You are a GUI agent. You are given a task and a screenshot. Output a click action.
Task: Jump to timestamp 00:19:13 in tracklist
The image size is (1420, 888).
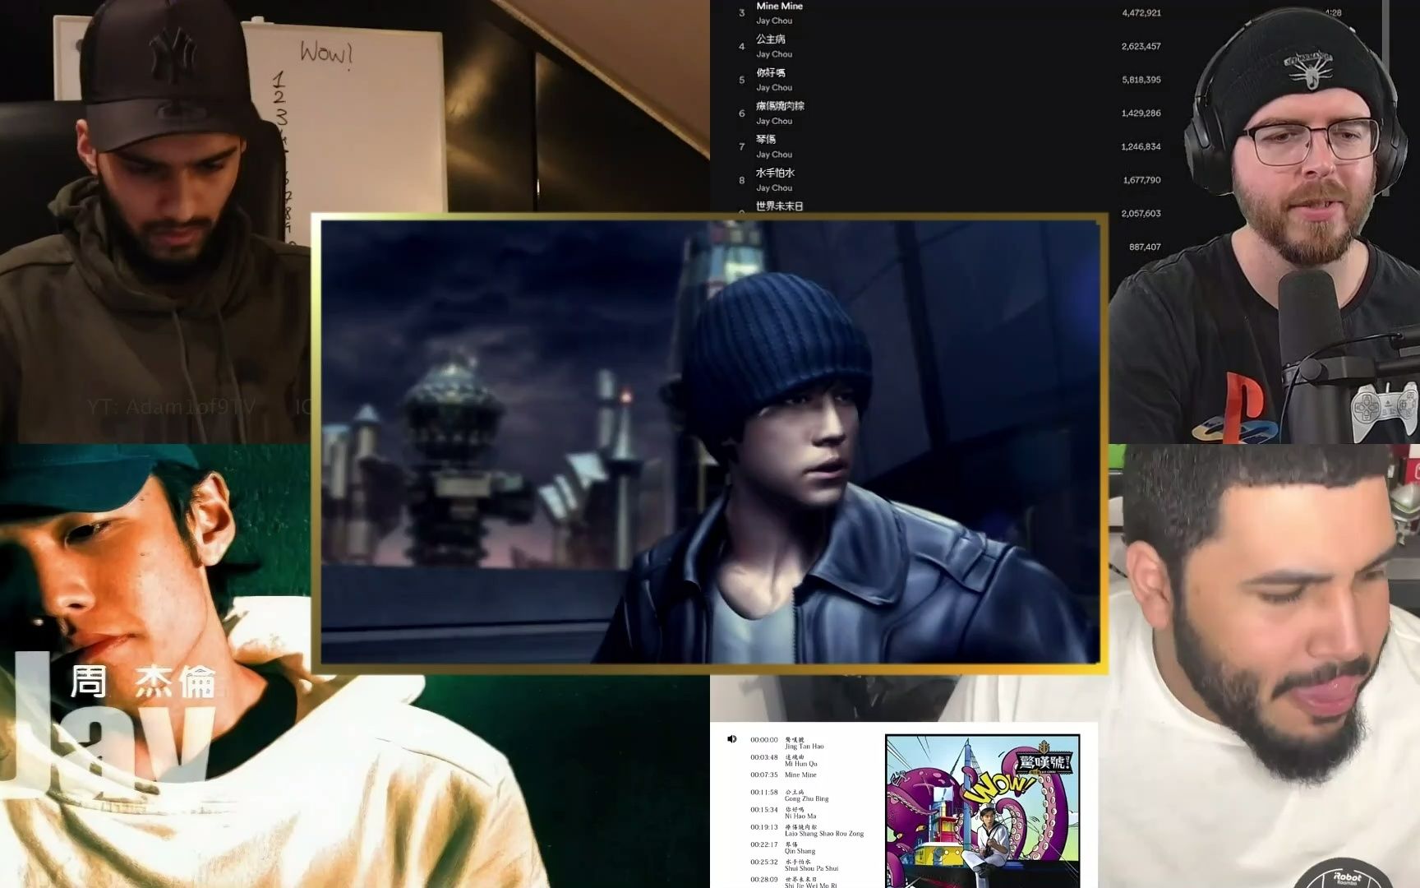click(763, 827)
